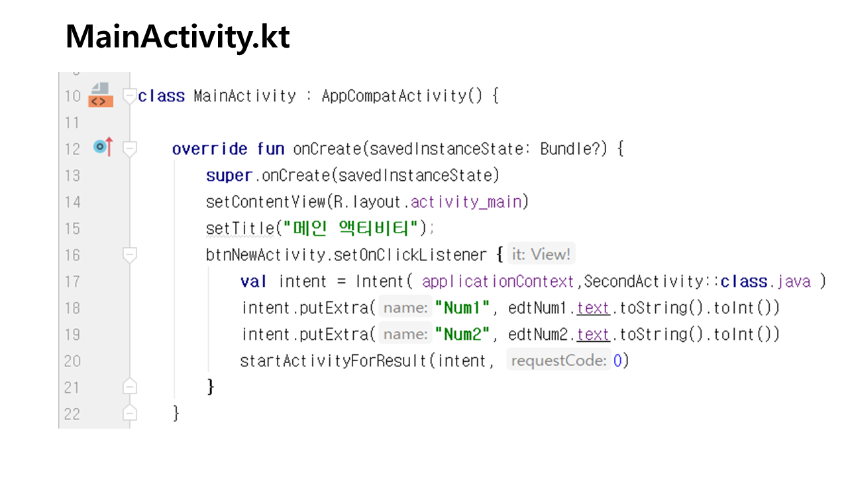Click the "메인 액티비티" string literal
Viewport: 848px width, 477px height.
(x=350, y=229)
